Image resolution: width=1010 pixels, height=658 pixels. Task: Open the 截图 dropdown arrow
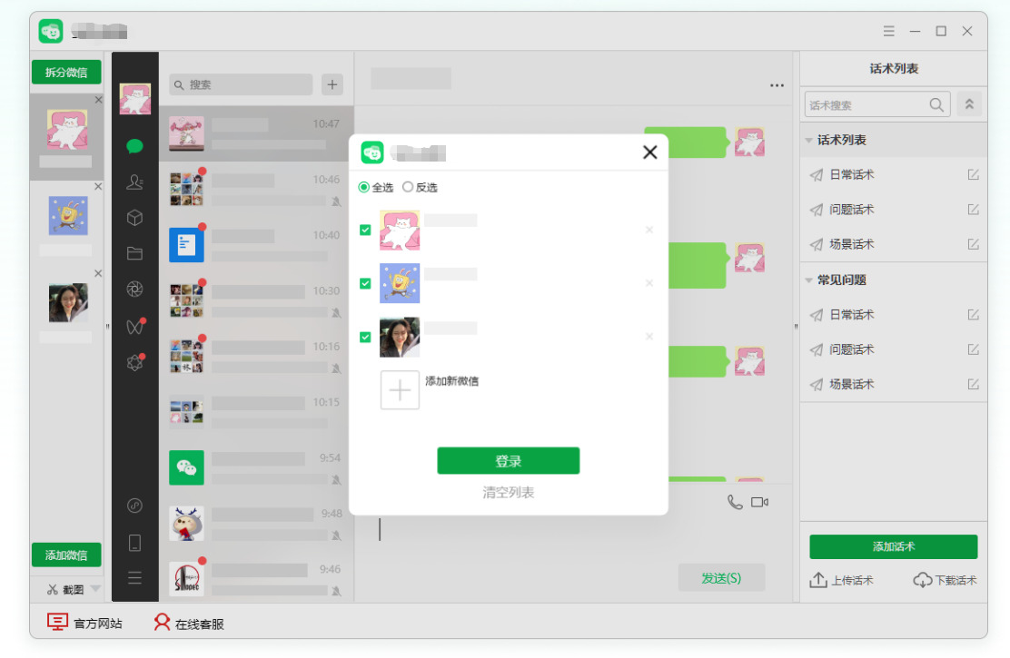point(95,588)
